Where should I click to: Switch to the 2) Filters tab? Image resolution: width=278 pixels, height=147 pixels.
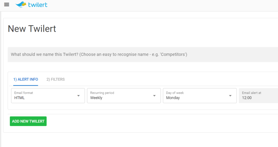(55, 79)
